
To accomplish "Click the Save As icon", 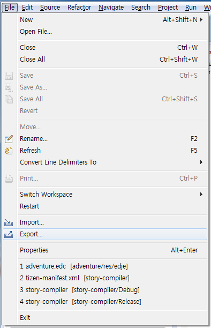I will (x=9, y=87).
